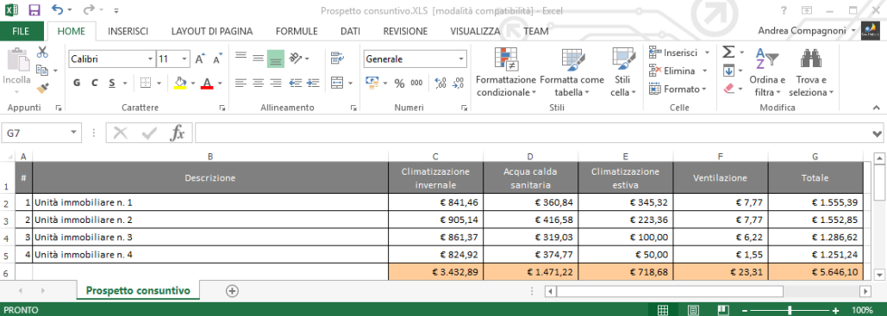
Task: Click the insert function fx icon
Action: point(178,133)
